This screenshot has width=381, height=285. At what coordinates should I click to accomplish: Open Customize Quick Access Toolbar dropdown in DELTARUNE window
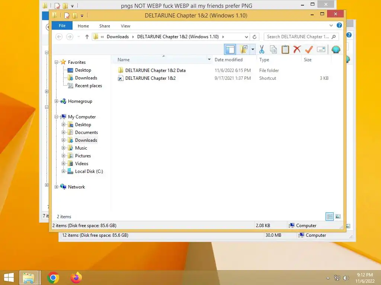coord(82,16)
